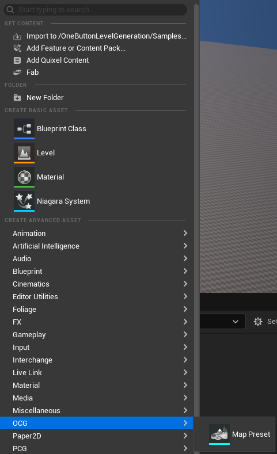This screenshot has height=454, width=277.
Task: Open the advanced Material submenu
Action: click(97, 386)
